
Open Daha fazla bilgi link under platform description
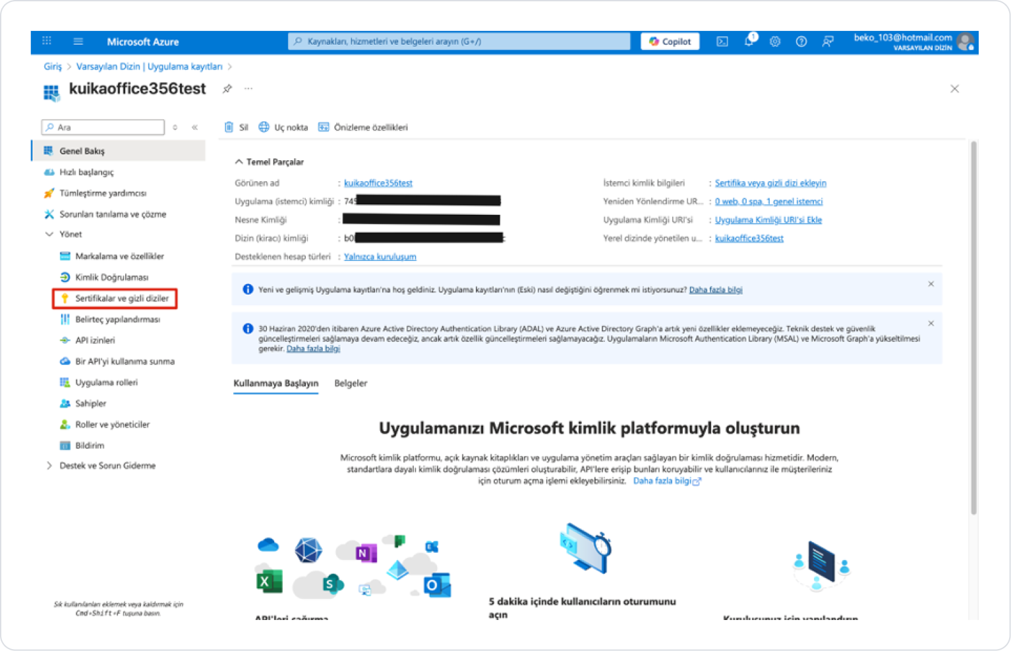tap(667, 481)
